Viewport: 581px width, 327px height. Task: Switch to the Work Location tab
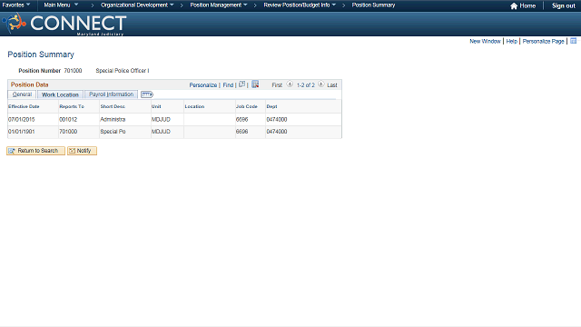[x=60, y=94]
